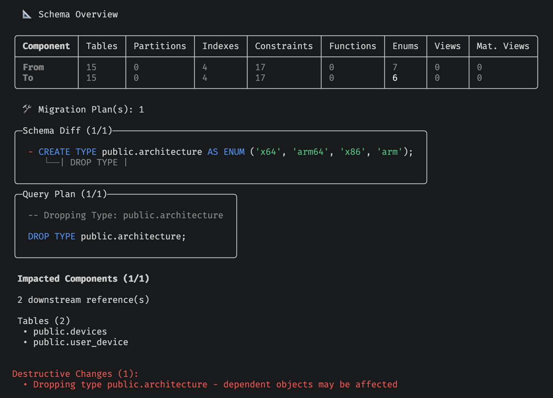This screenshot has width=553, height=398.
Task: Click the Query Plan (1/1) title
Action: click(65, 194)
